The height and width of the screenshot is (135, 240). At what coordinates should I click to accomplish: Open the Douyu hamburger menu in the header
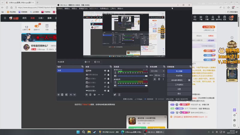[5, 18]
